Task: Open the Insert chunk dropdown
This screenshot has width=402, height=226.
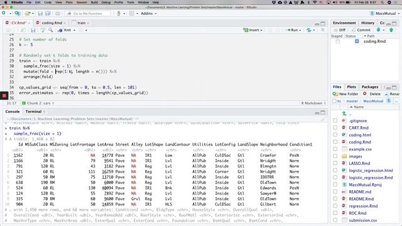Action: (x=253, y=30)
